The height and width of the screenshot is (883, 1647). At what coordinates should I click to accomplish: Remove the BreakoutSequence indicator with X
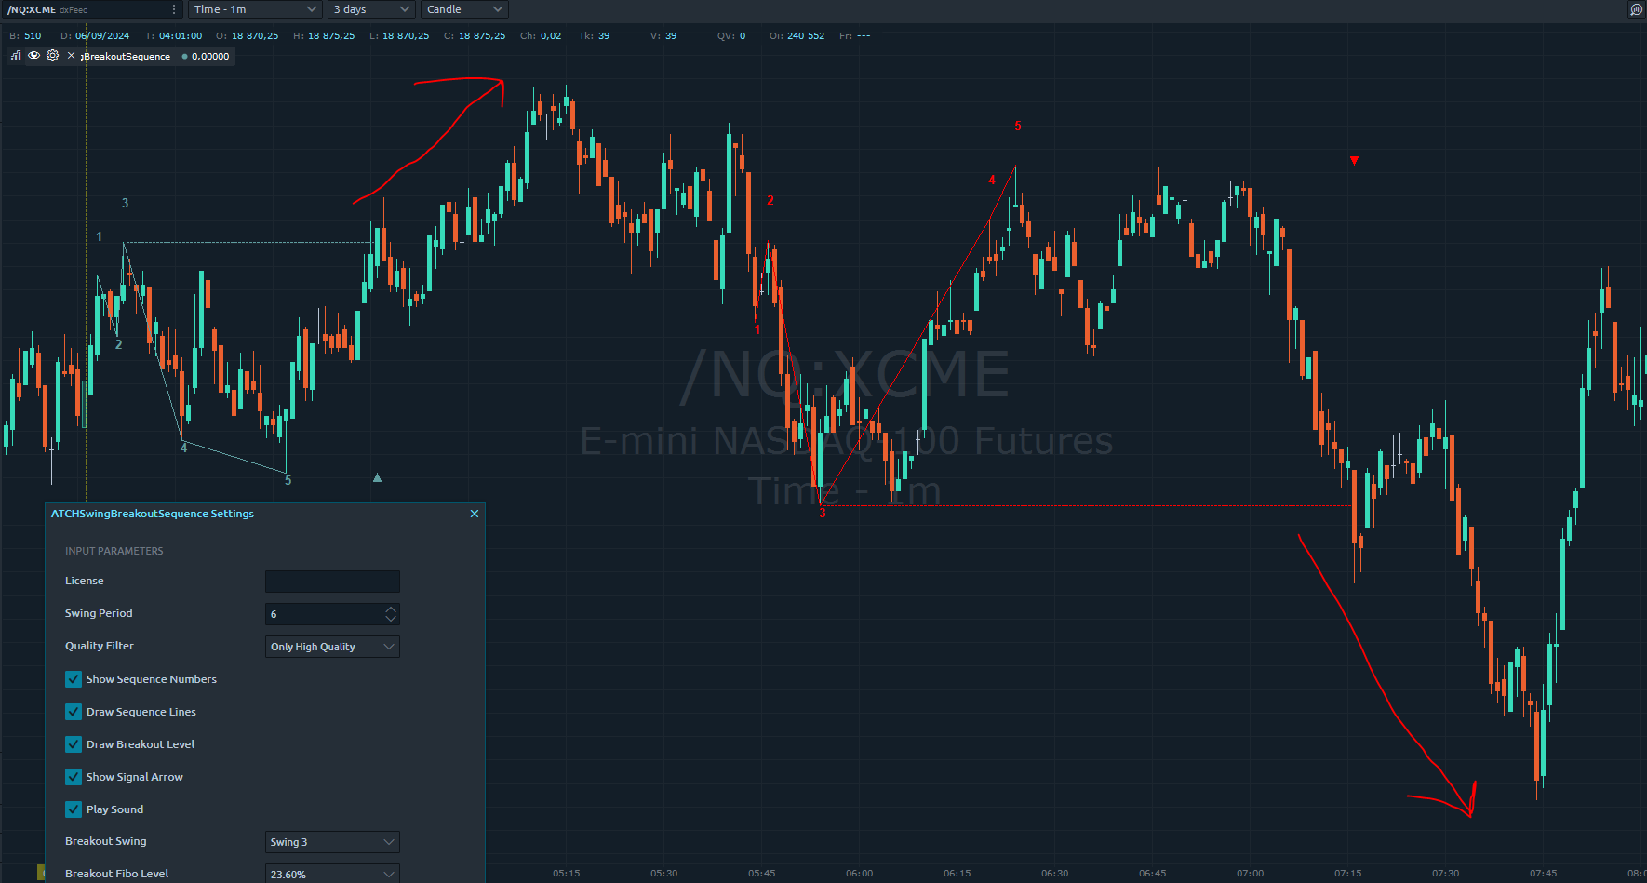click(x=71, y=56)
